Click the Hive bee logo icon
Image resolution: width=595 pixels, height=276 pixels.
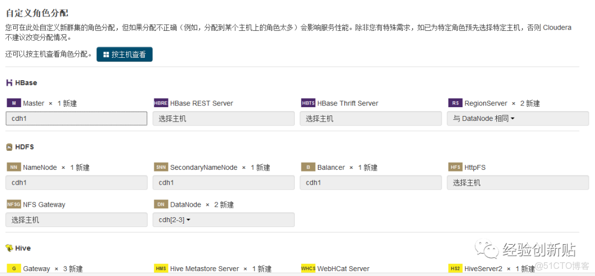pyautogui.click(x=9, y=249)
